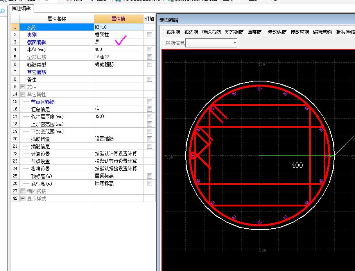Select the 名称 property row
Viewport: 355px width, 271px height.
pyautogui.click(x=57, y=27)
